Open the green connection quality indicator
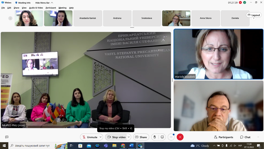This screenshot has height=149, width=264. (x=244, y=3)
